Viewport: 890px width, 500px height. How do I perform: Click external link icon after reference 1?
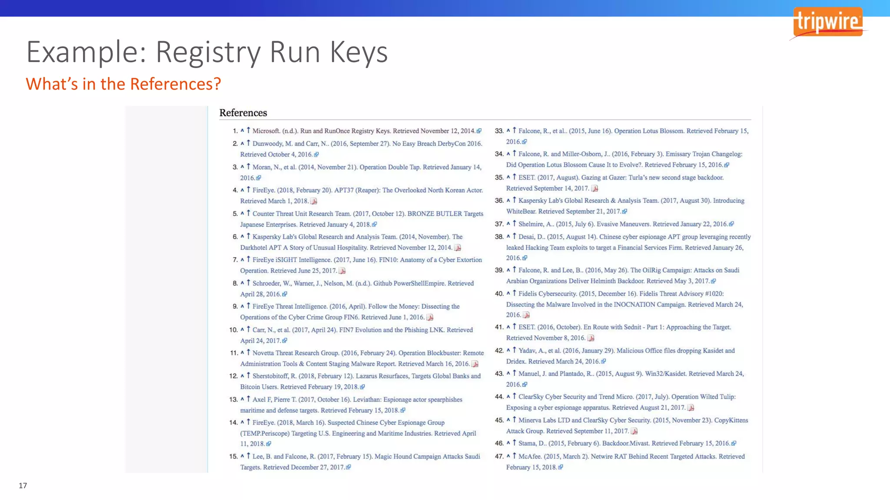[x=479, y=131]
